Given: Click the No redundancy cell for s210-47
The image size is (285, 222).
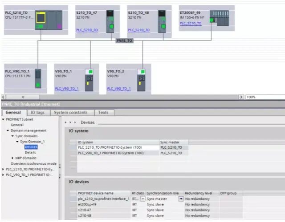Looking at the screenshot, I should 201,210.
